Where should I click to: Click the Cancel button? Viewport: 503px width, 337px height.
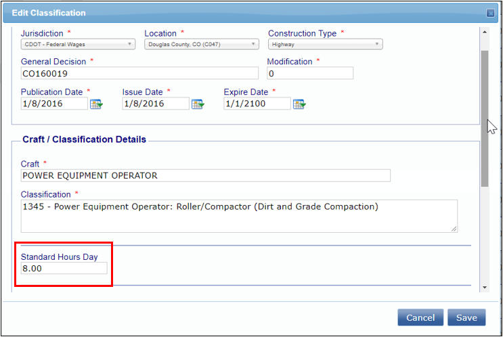point(420,317)
